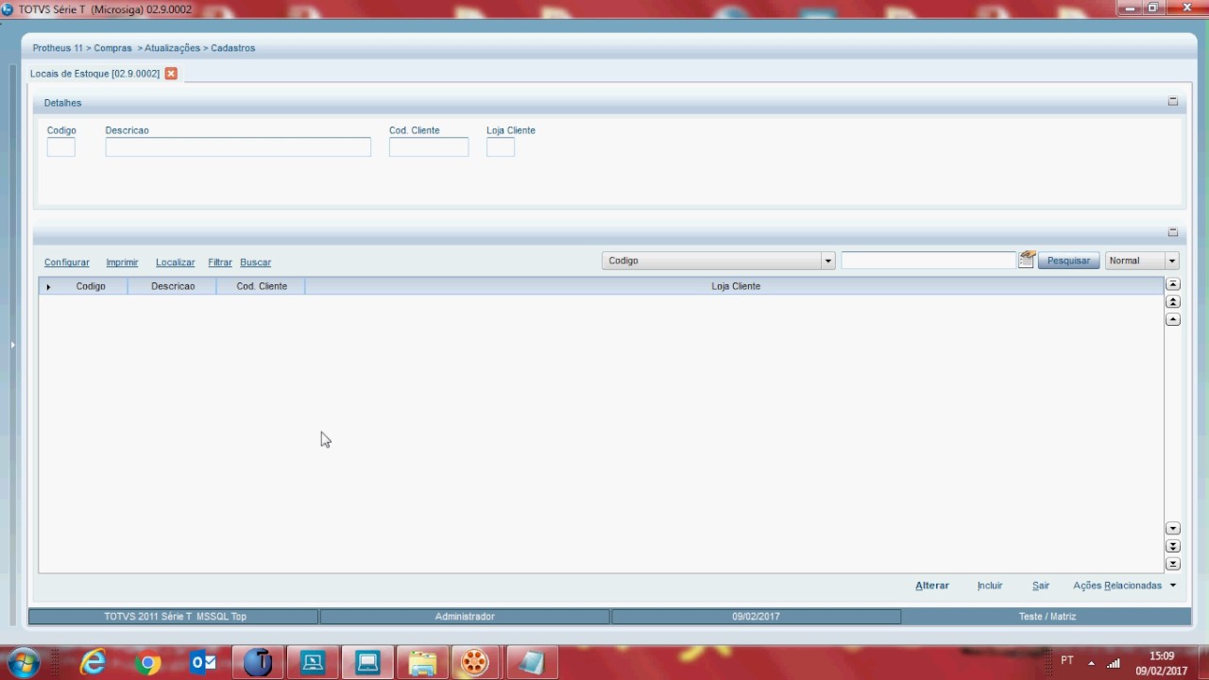This screenshot has width=1209, height=680.
Task: Click the Filtrar link
Action: pyautogui.click(x=220, y=263)
